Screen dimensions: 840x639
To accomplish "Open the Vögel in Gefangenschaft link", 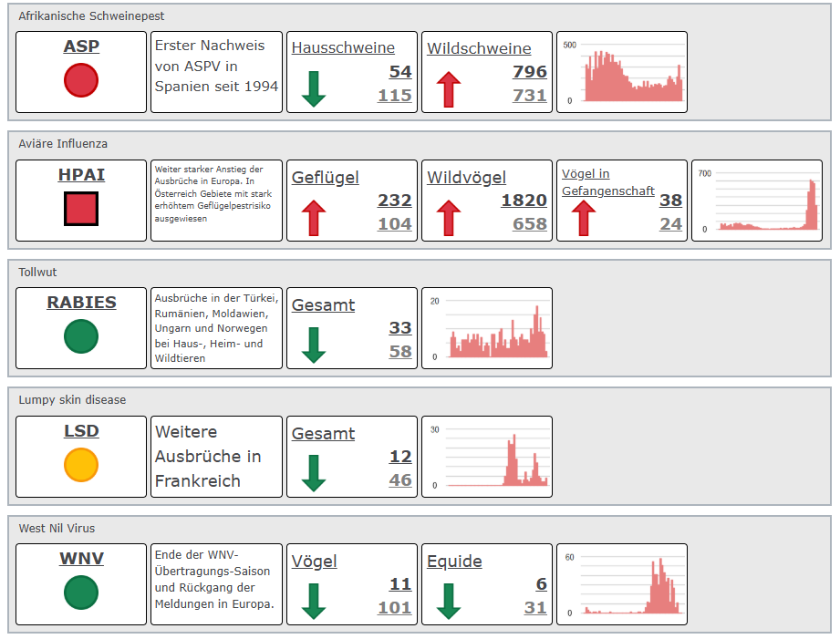I will tap(607, 182).
